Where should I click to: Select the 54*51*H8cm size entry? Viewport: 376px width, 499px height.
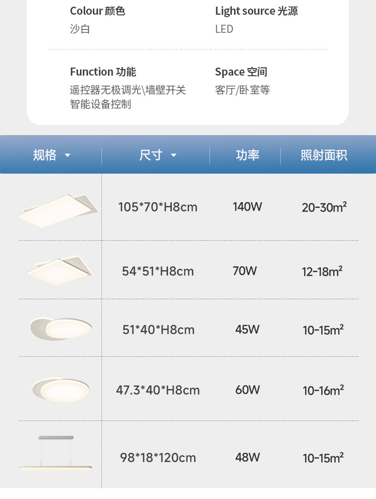point(158,271)
